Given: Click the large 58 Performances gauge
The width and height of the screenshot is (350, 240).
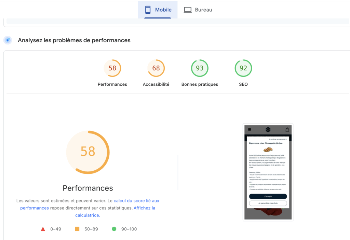Looking at the screenshot, I should 88,152.
